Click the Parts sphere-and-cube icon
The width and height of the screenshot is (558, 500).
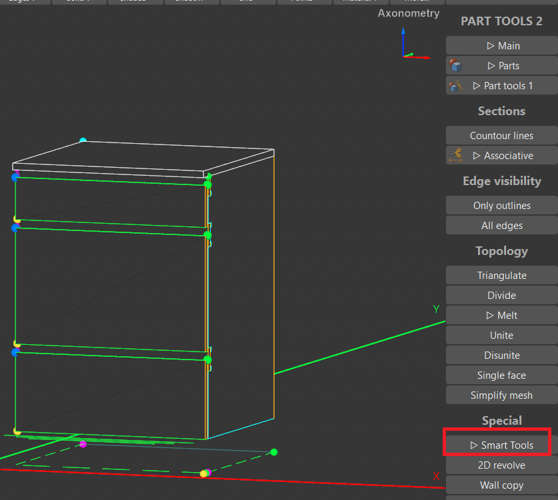coord(456,65)
